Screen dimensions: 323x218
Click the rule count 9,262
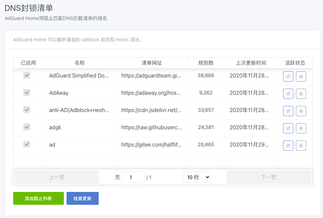206,93
